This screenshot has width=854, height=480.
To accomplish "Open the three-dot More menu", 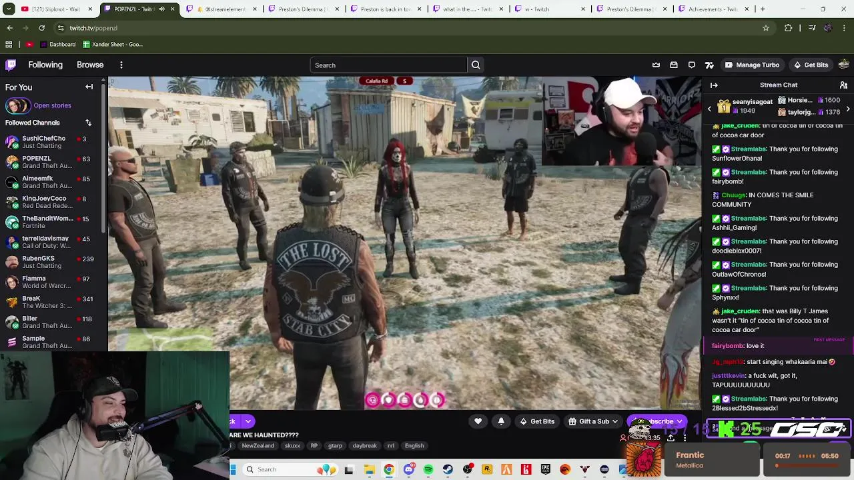I will pos(121,65).
